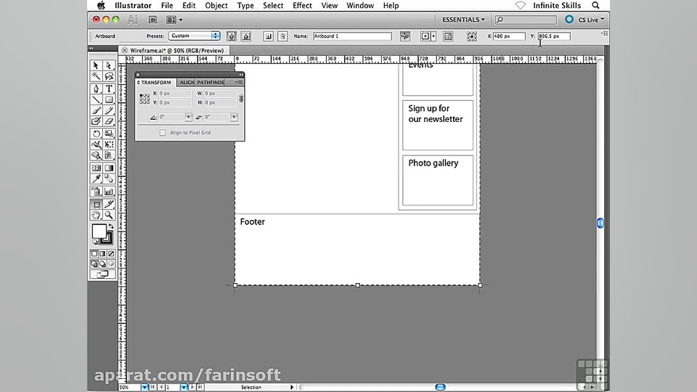This screenshot has width=697, height=392.
Task: Select the Lasso tool
Action: tap(109, 76)
